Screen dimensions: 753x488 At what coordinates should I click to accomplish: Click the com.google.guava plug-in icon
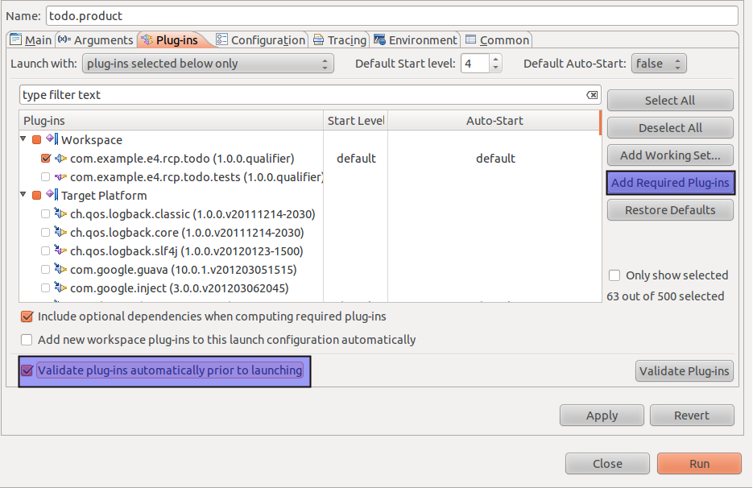[60, 270]
